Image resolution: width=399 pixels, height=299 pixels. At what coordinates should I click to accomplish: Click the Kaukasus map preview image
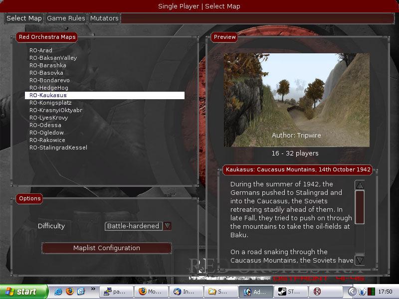[296, 100]
